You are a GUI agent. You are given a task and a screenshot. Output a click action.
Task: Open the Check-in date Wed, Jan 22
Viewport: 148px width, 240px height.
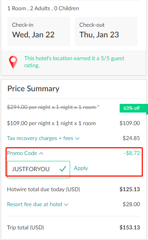39,31
